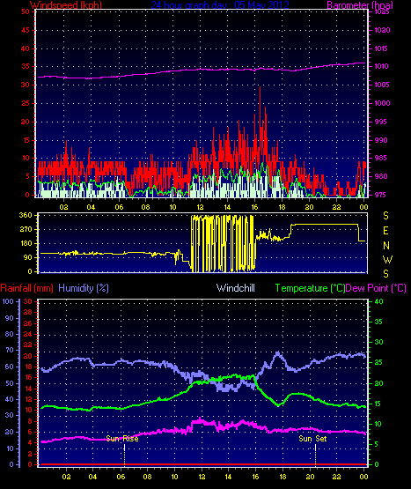This screenshot has height=489, width=411.
Task: Click the 1025 barometer scale value
Action: (x=382, y=11)
